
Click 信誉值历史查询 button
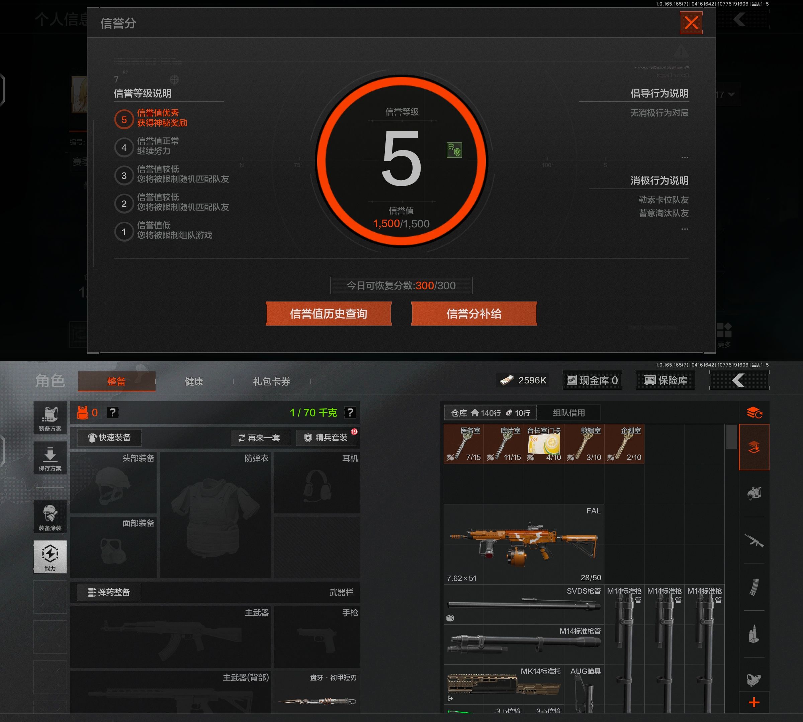click(x=329, y=314)
